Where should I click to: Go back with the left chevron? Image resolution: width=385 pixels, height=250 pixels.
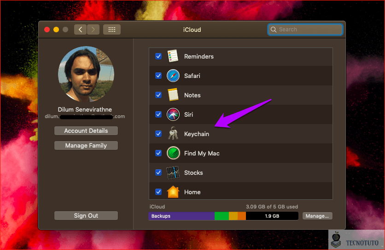click(80, 30)
